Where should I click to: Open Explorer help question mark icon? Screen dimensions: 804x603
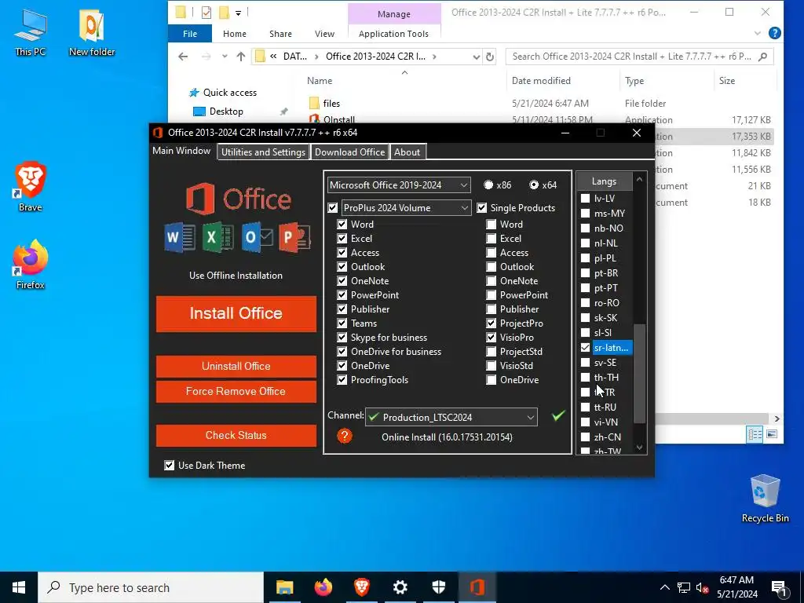775,33
